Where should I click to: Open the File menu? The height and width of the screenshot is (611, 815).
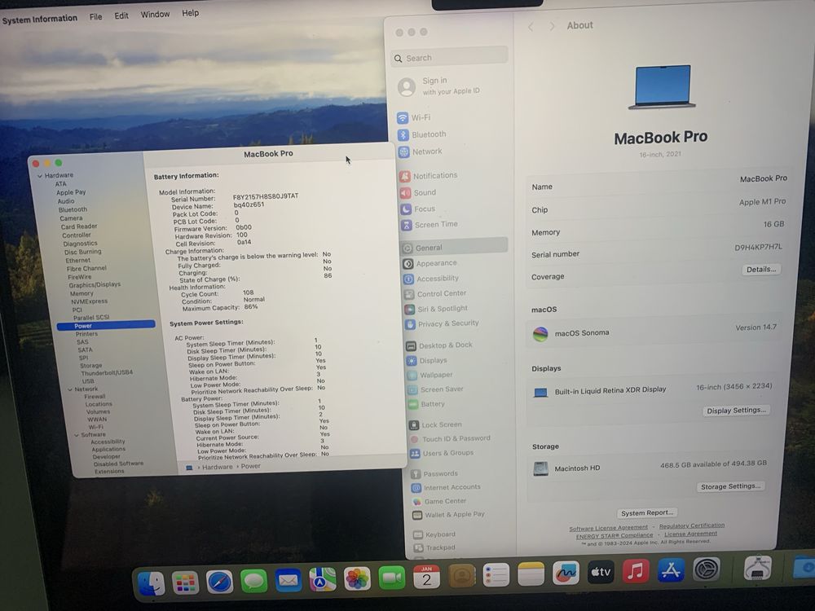pos(95,16)
